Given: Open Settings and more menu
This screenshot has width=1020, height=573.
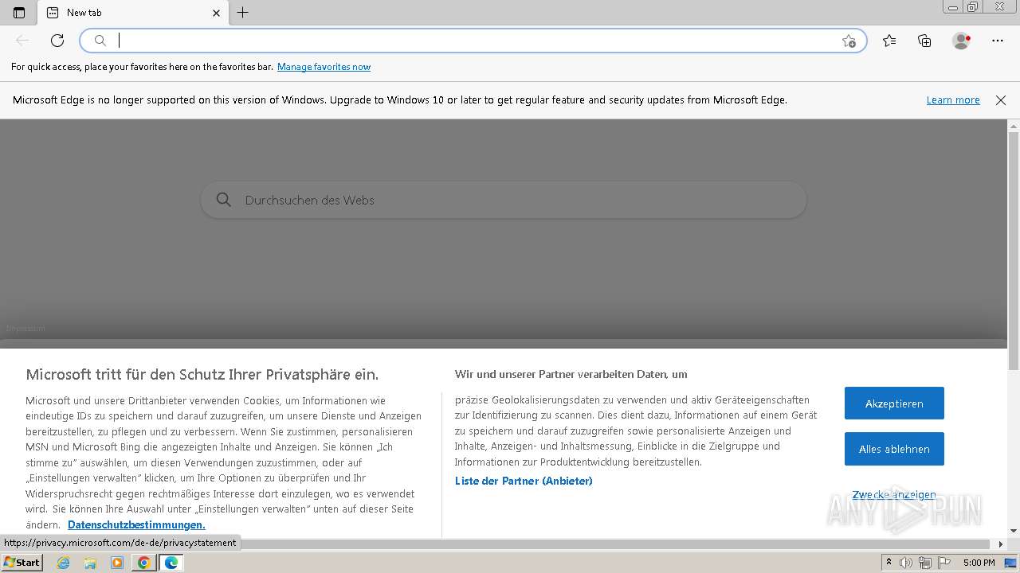Looking at the screenshot, I should [x=998, y=41].
